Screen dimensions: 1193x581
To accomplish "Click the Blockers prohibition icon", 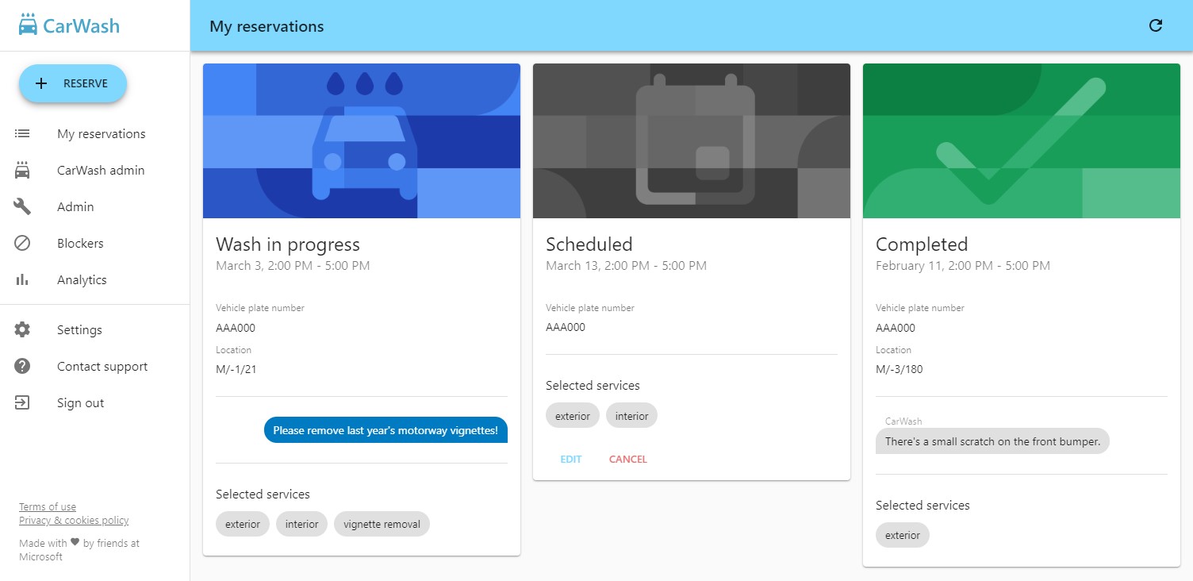I will click(x=24, y=243).
